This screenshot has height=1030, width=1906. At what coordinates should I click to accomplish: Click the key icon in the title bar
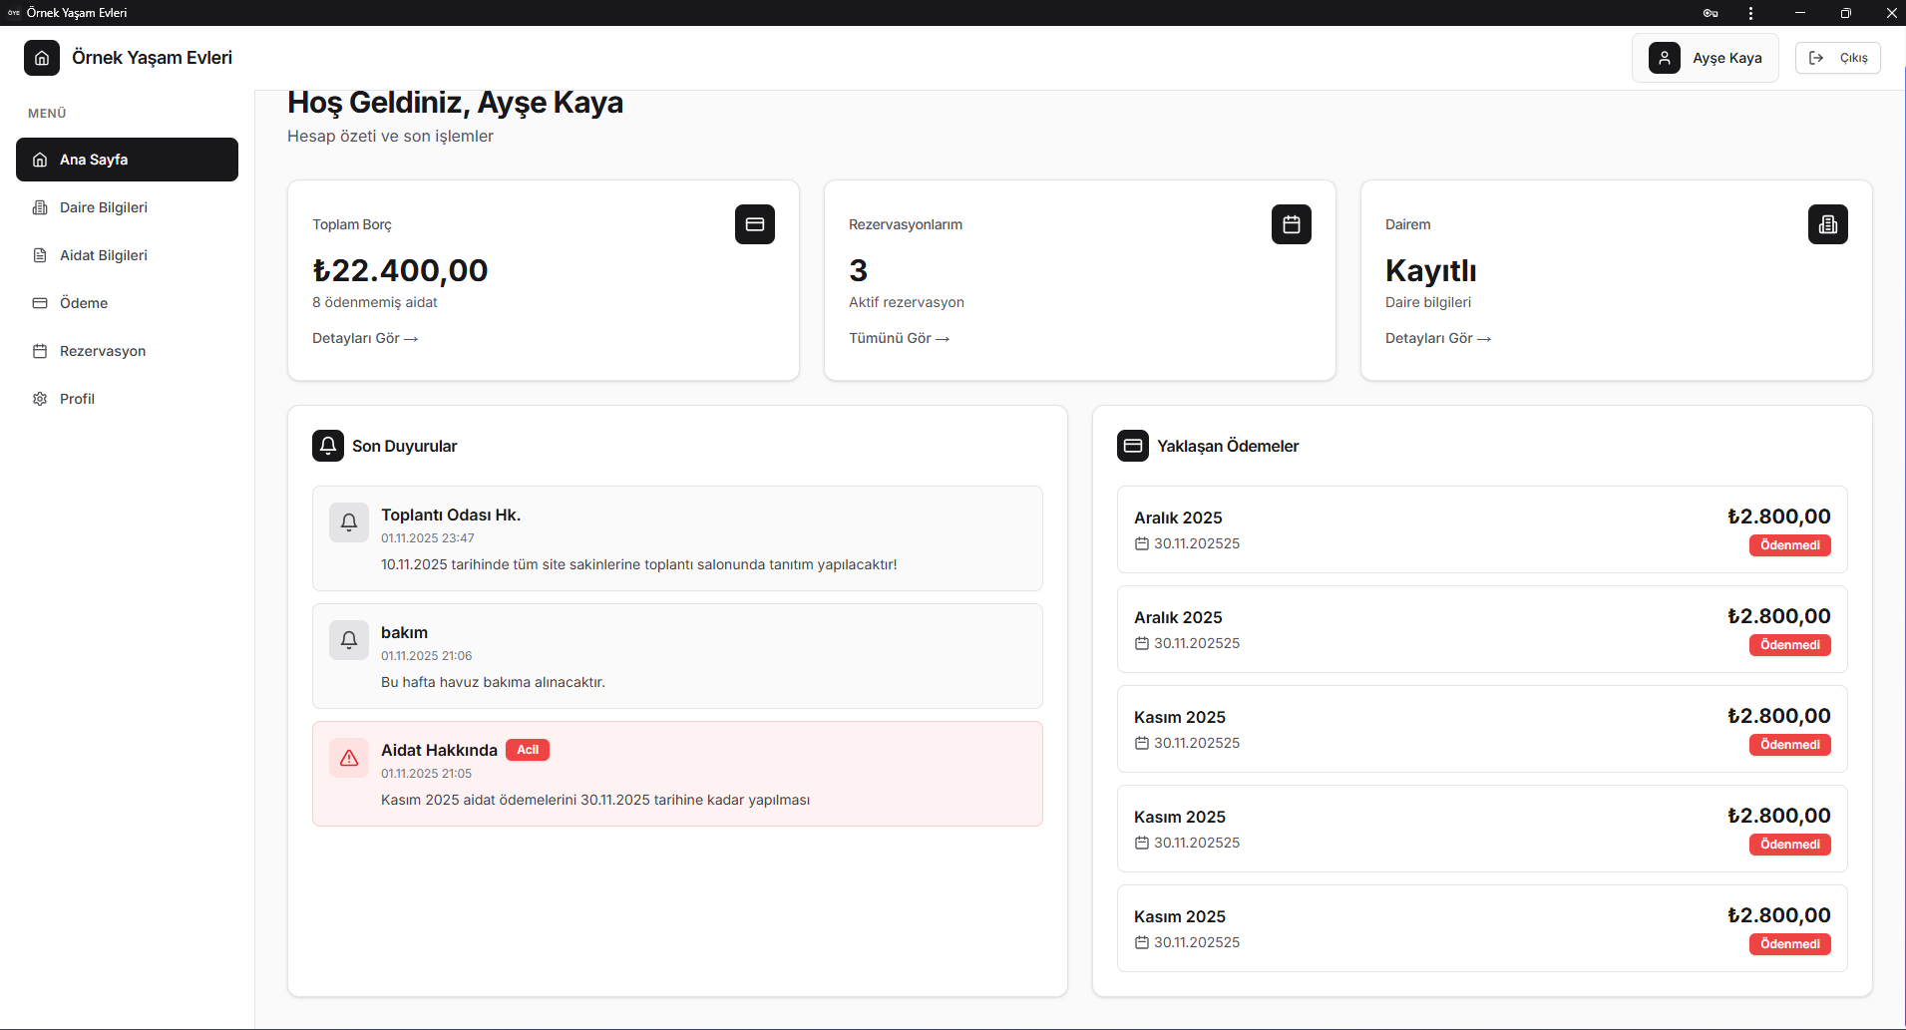(1710, 13)
